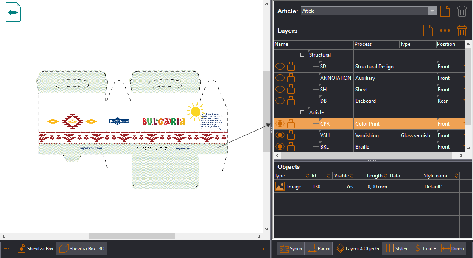
Task: Create a new Article with the page icon
Action: click(445, 11)
